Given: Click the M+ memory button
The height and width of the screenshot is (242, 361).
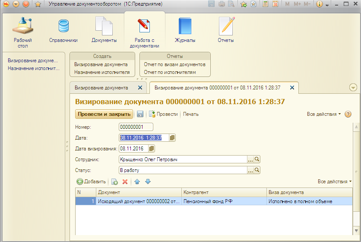Looking at the screenshot, I should coord(297,4).
